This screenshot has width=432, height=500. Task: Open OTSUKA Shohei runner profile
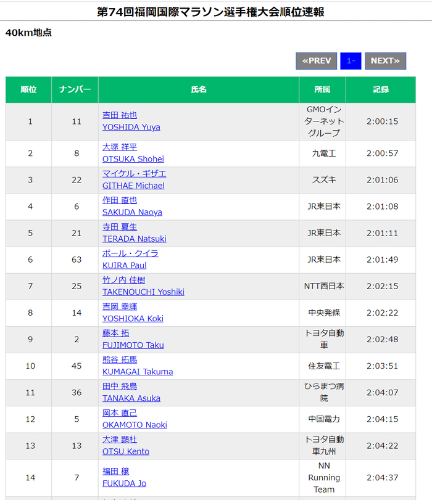click(x=133, y=159)
